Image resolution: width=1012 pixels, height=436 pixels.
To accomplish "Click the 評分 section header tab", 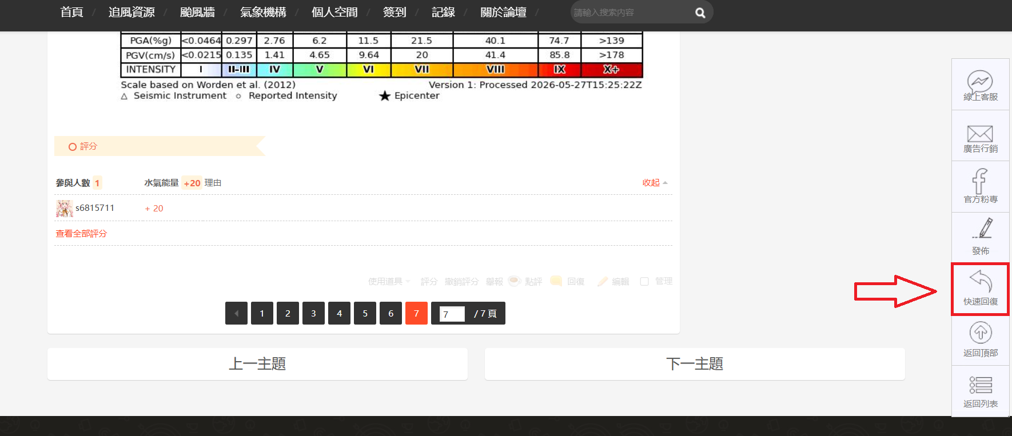I will coord(160,146).
